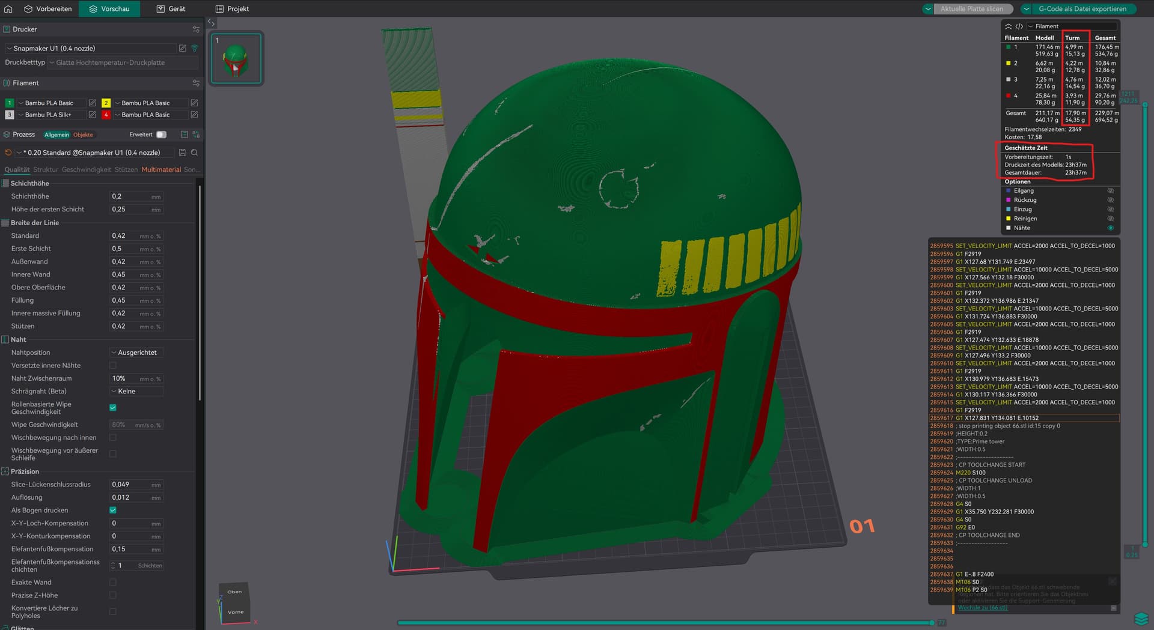Select the Allgemein process mode button

tap(56, 135)
